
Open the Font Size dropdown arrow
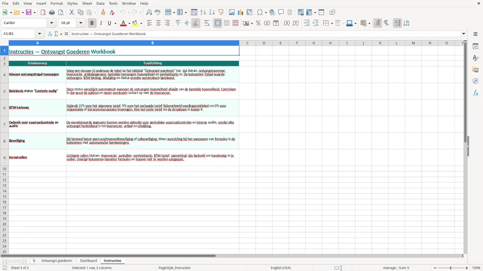[x=81, y=23]
